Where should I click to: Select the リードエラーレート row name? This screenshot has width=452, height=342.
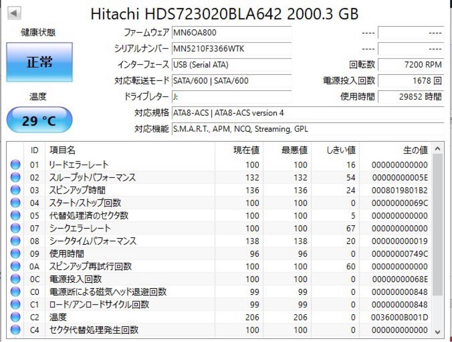coord(79,165)
